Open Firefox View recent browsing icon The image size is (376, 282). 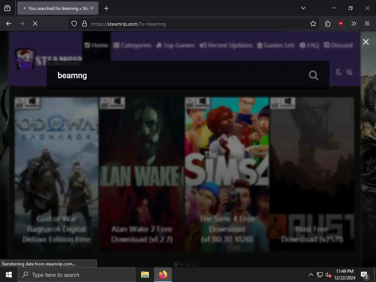pyautogui.click(x=7, y=8)
